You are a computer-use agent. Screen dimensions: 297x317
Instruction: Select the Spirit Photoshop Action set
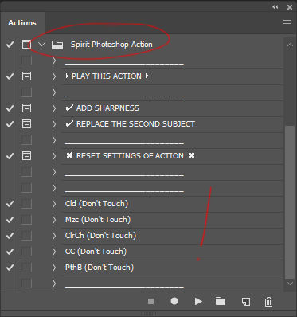(111, 45)
